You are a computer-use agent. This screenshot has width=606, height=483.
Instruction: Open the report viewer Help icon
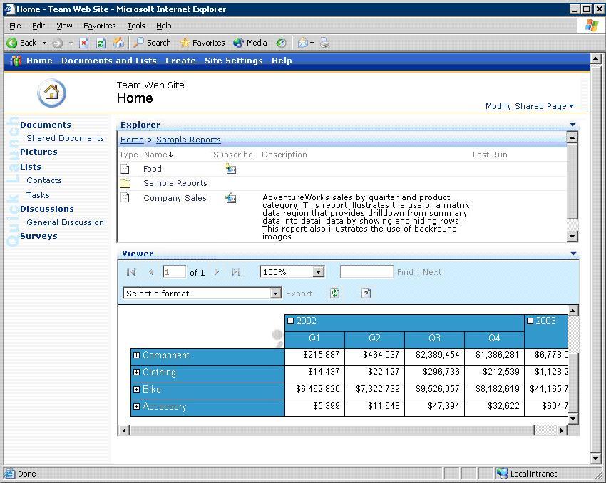[x=366, y=294]
